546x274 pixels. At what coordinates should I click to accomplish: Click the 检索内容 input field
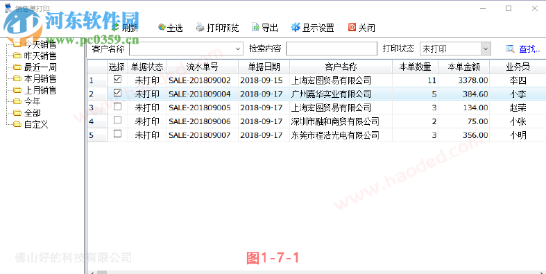tap(332, 49)
